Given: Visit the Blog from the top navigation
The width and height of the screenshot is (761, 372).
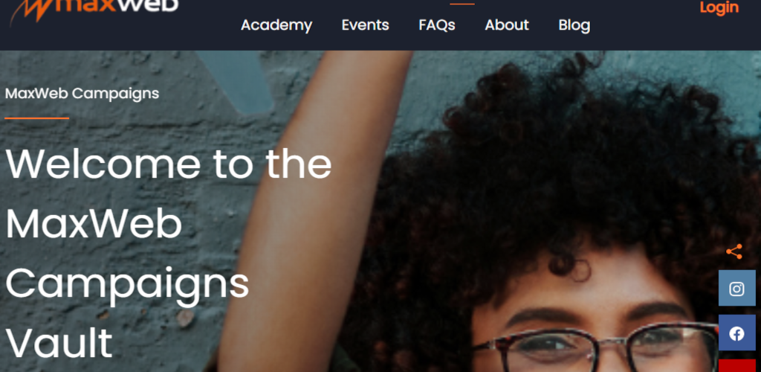Looking at the screenshot, I should [574, 25].
